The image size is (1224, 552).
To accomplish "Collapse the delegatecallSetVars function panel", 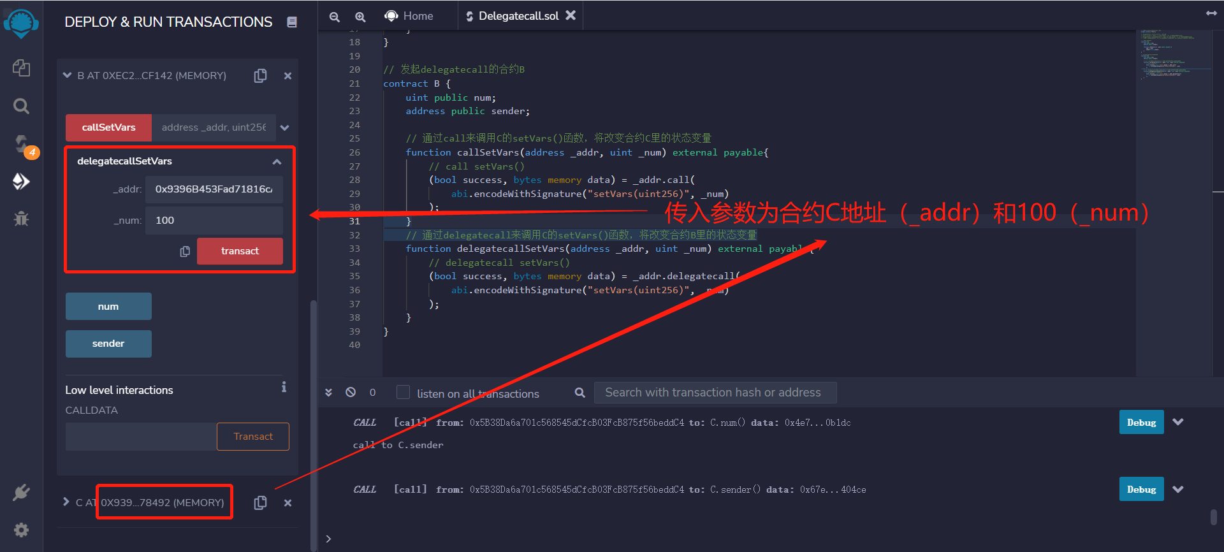I will coord(277,162).
